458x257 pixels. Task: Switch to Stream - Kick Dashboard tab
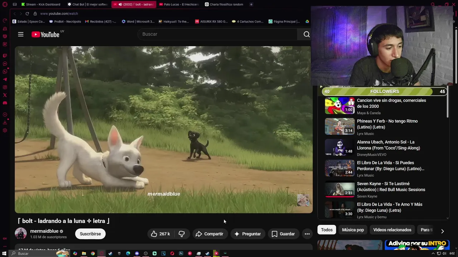[x=41, y=4]
